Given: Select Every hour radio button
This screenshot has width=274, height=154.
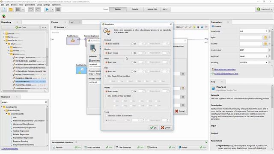Looking at the screenshot, I should (x=107, y=62).
